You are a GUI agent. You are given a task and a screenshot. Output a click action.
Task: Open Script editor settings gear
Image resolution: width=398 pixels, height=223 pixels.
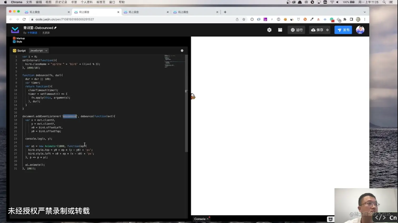pos(182,51)
